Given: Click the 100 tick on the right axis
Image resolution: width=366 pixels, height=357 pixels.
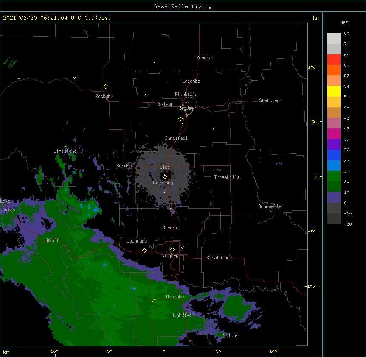Looking at the screenshot, I should 312,67.
